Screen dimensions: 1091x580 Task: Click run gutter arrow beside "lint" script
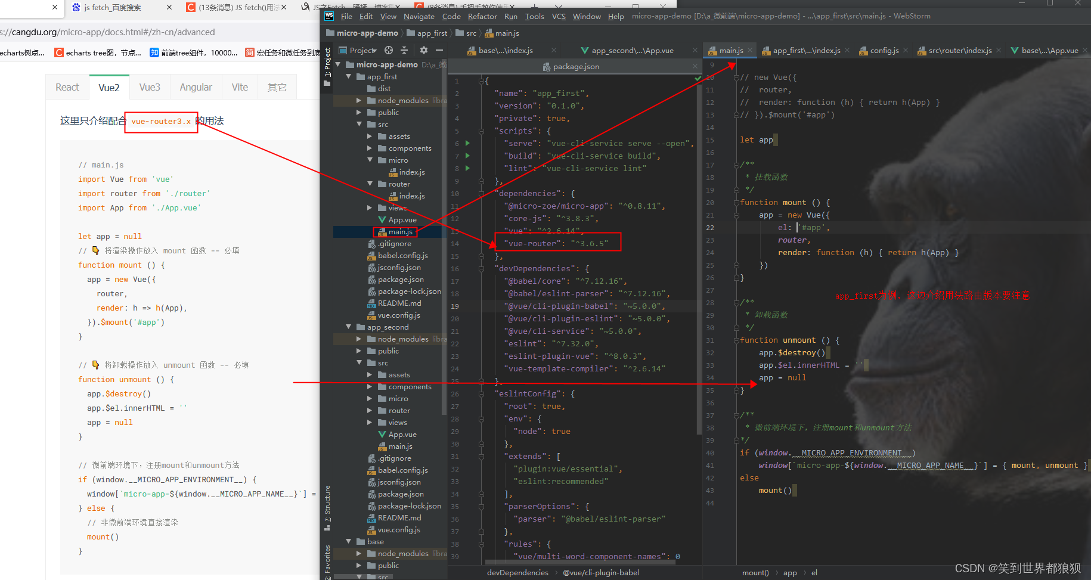coord(467,168)
